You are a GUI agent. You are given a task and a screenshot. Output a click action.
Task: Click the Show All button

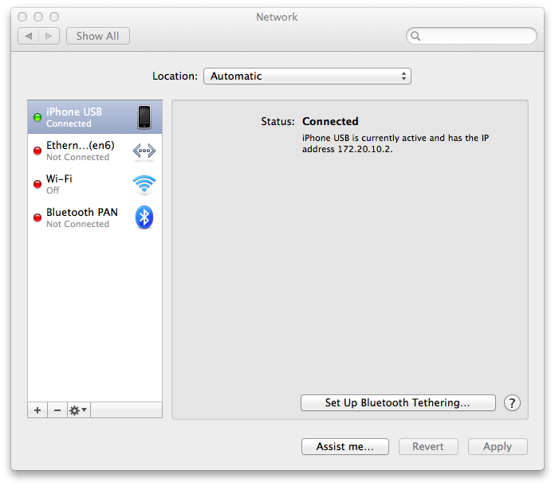click(98, 36)
